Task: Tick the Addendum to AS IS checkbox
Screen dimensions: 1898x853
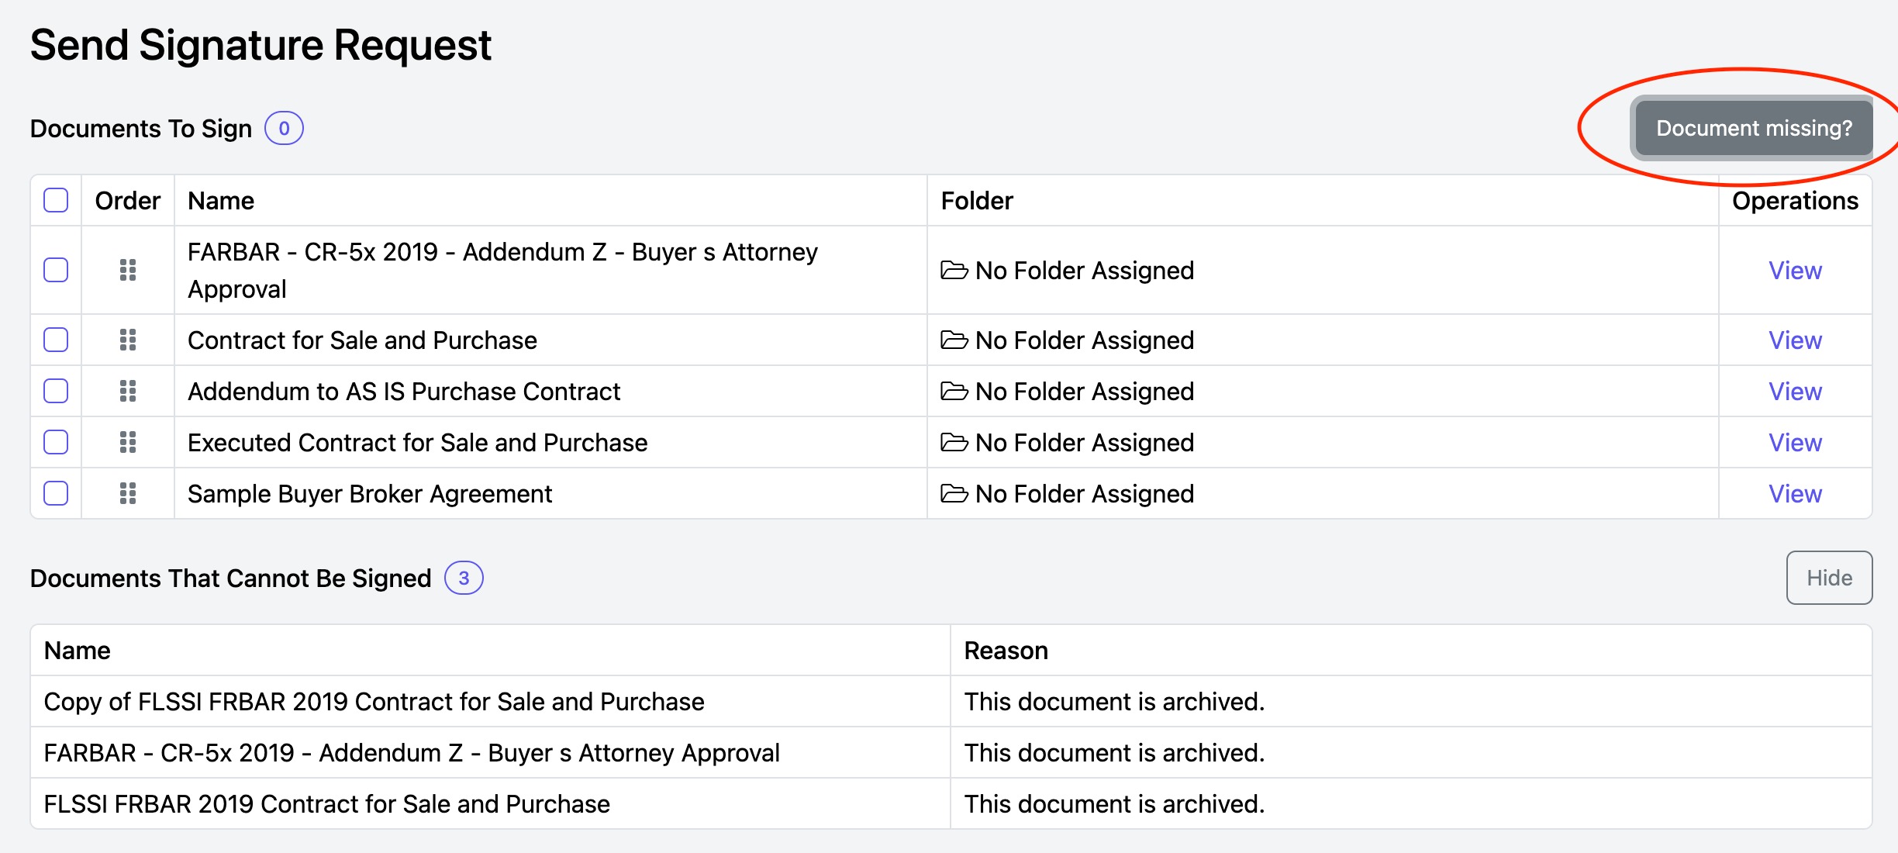Action: tap(56, 391)
